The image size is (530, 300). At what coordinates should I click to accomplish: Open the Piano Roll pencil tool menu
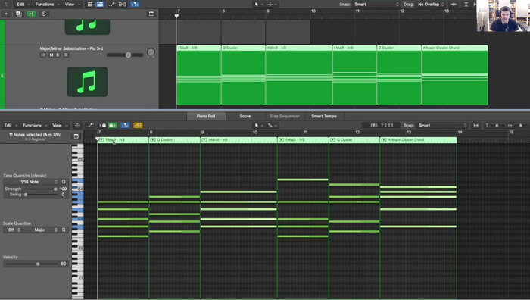272,126
